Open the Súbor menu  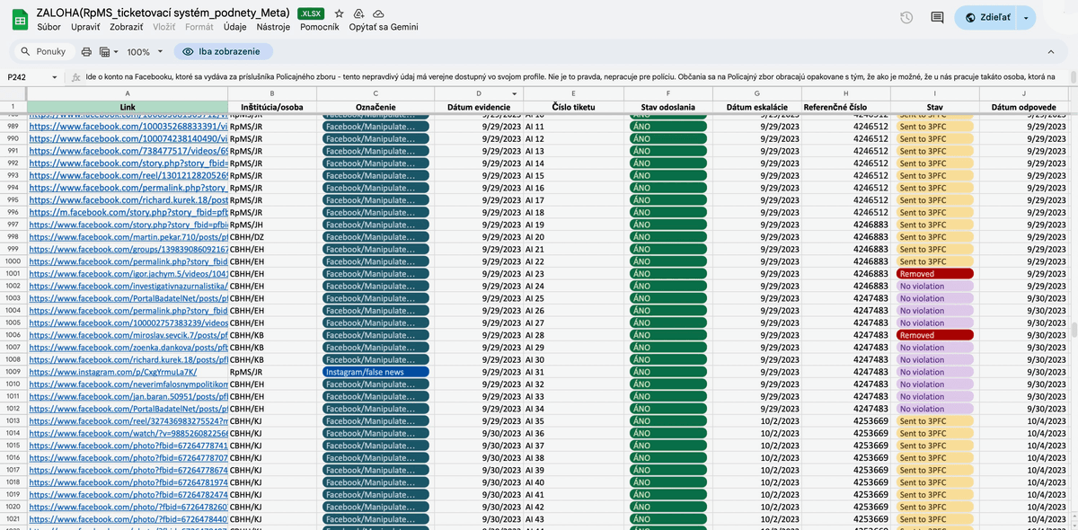[49, 27]
